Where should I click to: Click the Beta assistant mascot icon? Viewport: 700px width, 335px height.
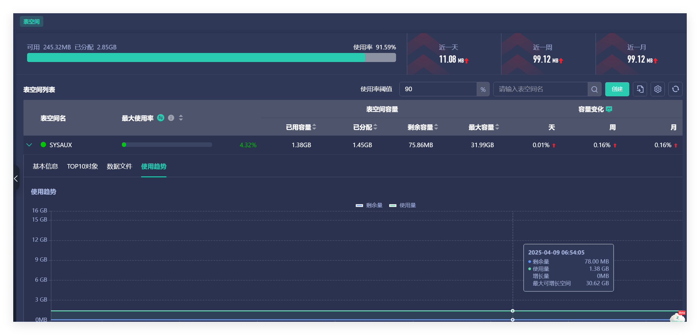(x=678, y=317)
